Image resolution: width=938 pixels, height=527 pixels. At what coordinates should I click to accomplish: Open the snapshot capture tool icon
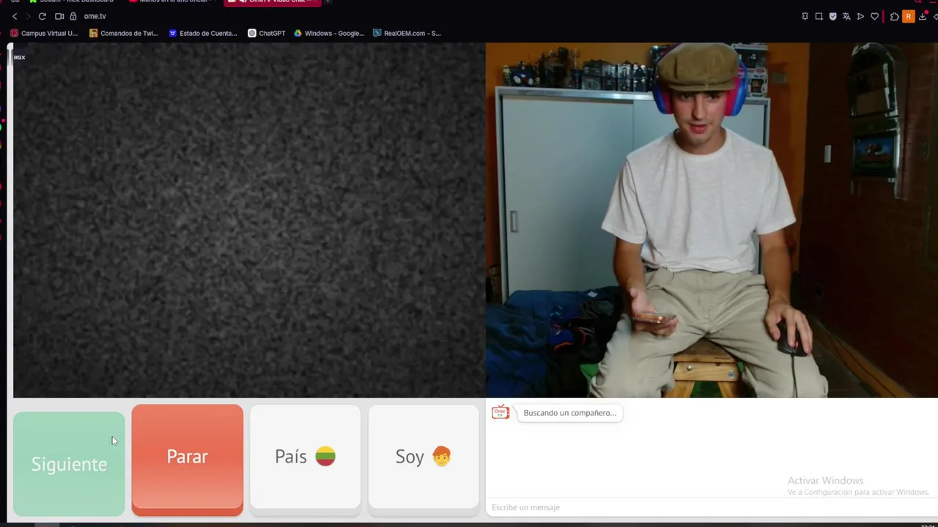click(819, 16)
